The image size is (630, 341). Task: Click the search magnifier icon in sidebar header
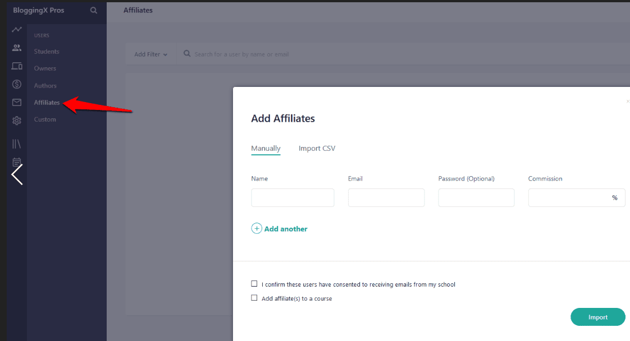(x=93, y=10)
